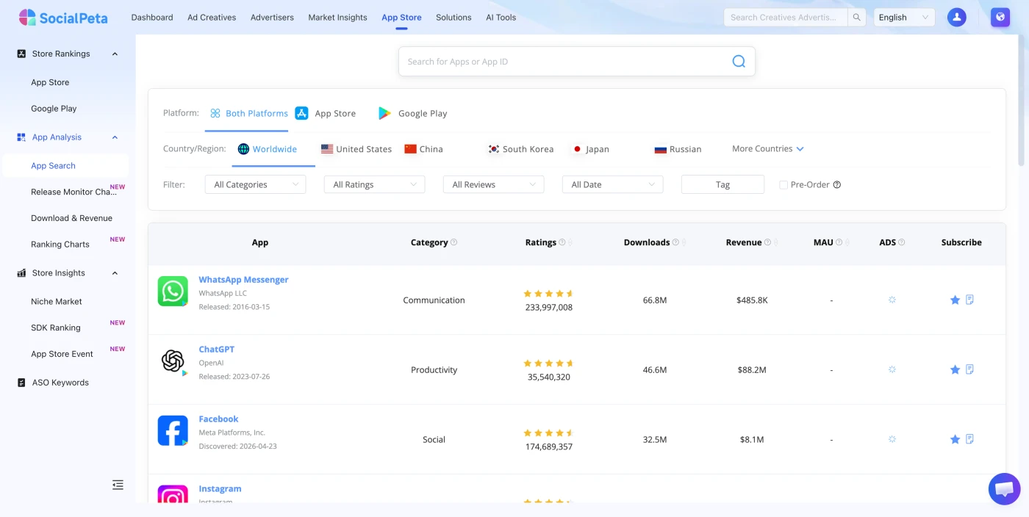
Task: Select Worldwide region
Action: point(267,149)
